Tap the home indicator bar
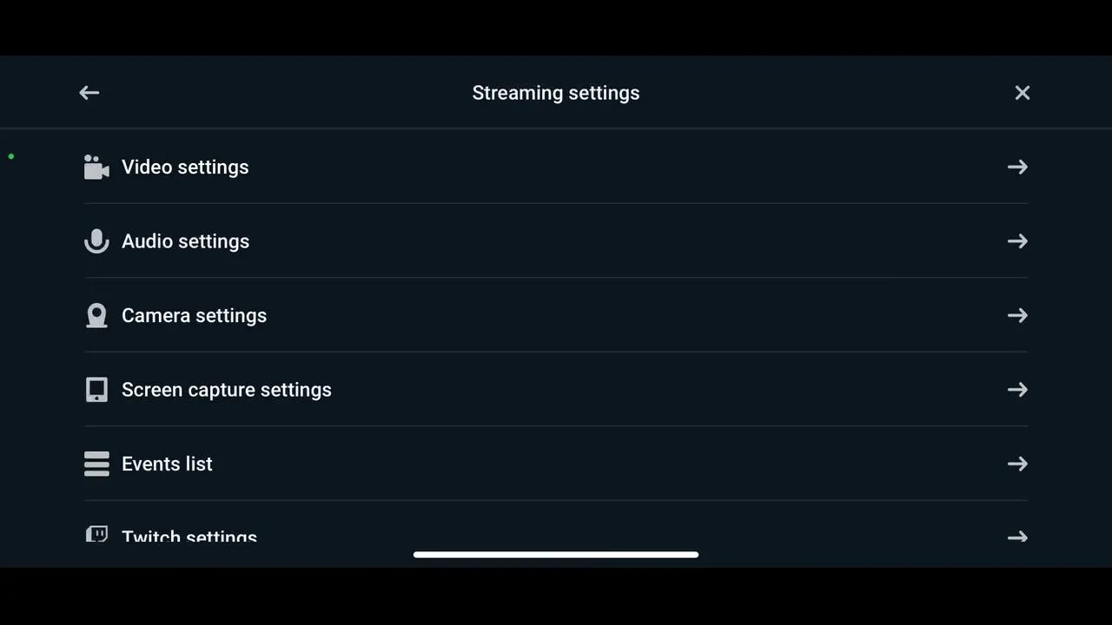The width and height of the screenshot is (1112, 625). pyautogui.click(x=556, y=555)
